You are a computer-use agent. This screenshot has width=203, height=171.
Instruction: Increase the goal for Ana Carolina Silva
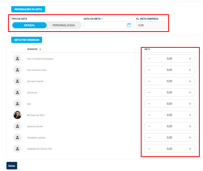click(190, 70)
